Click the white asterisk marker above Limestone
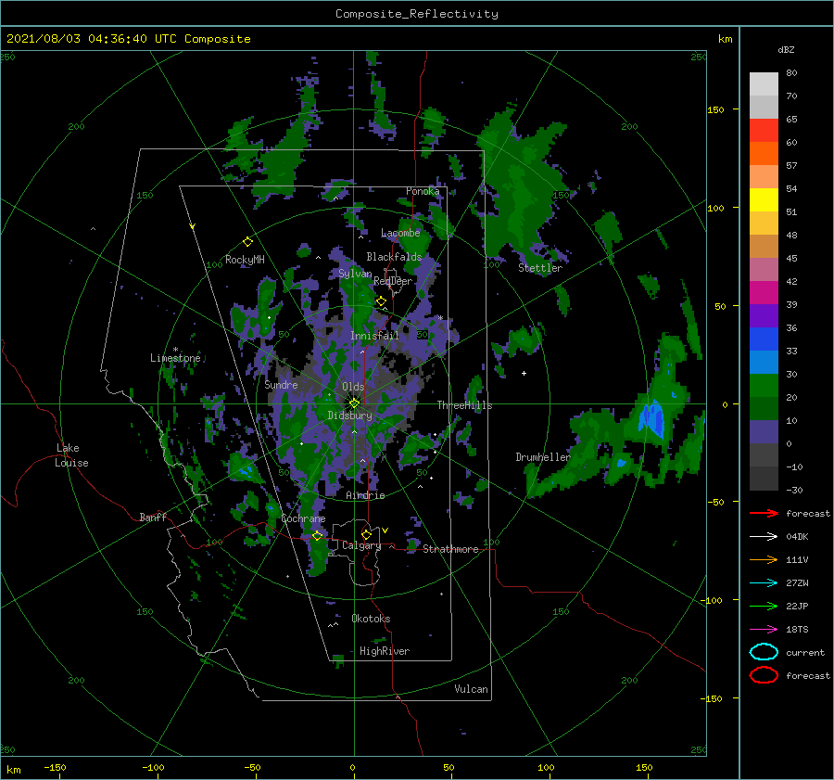The image size is (834, 780). [175, 350]
